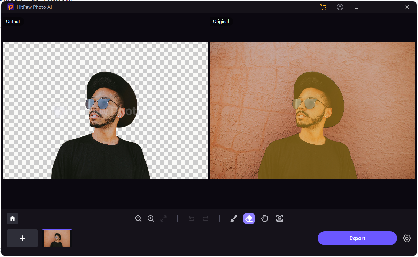Screen dimensions: 418x257
Task: Click the portrait auto-select icon
Action: click(280, 218)
